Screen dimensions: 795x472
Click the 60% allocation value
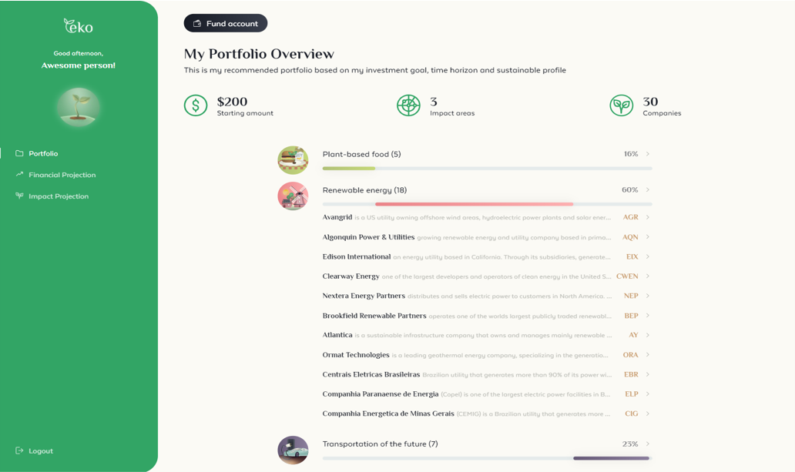[629, 189]
